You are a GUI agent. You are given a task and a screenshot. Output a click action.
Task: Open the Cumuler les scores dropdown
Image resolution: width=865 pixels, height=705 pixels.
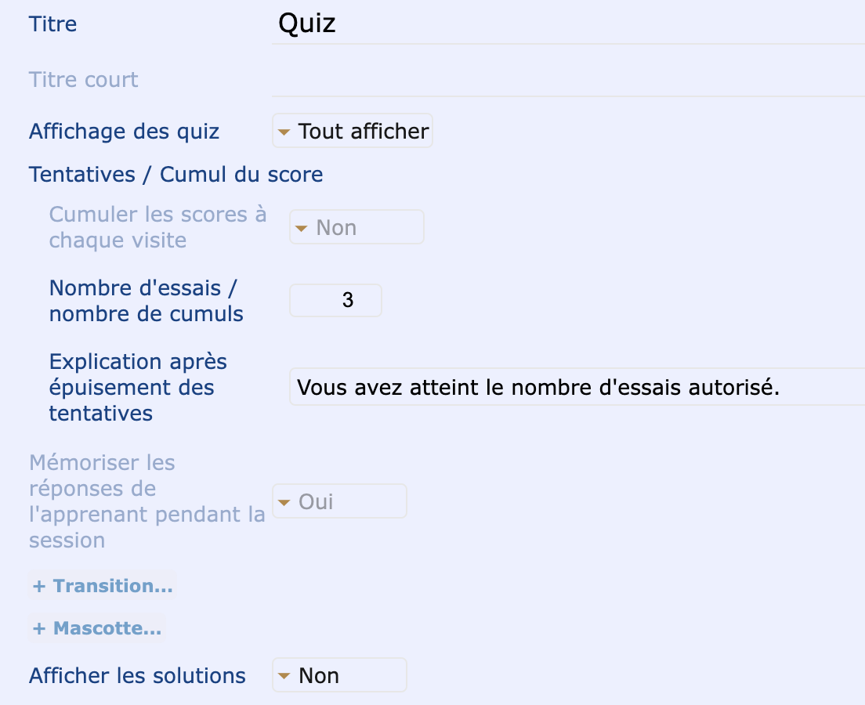pyautogui.click(x=357, y=226)
